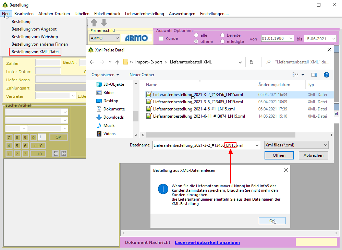
Task: Click the list view icon near keypad
Action: pos(56,153)
